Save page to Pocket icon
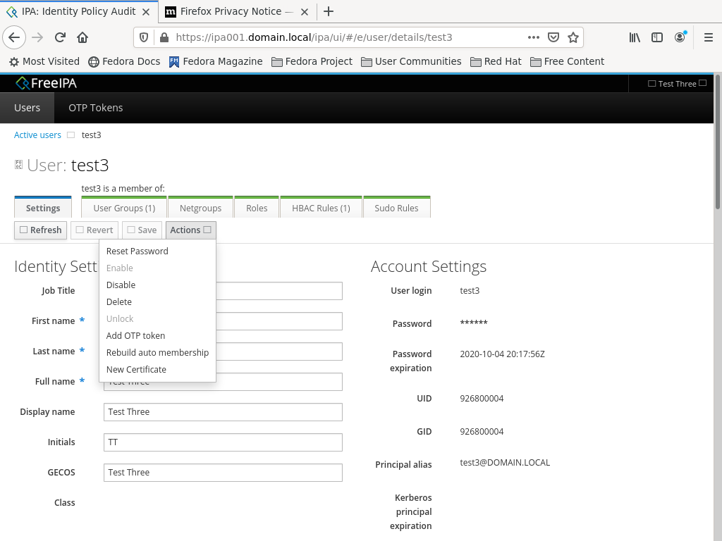This screenshot has width=722, height=541. click(x=553, y=37)
